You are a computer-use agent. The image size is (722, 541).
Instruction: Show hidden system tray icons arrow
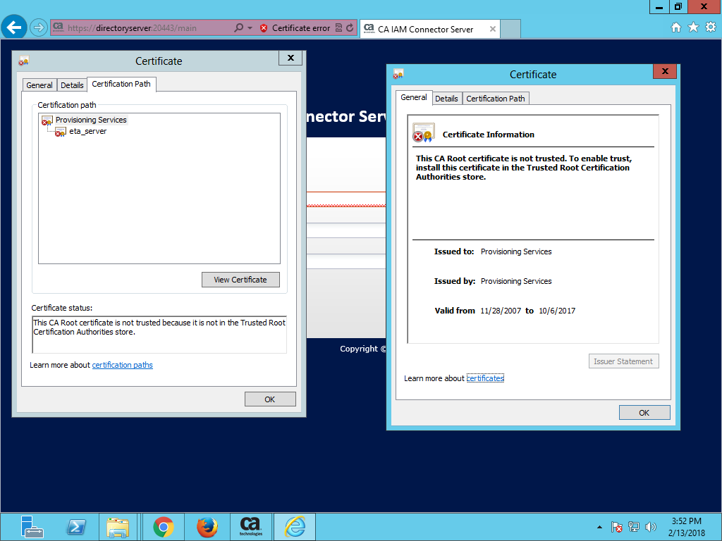(599, 527)
